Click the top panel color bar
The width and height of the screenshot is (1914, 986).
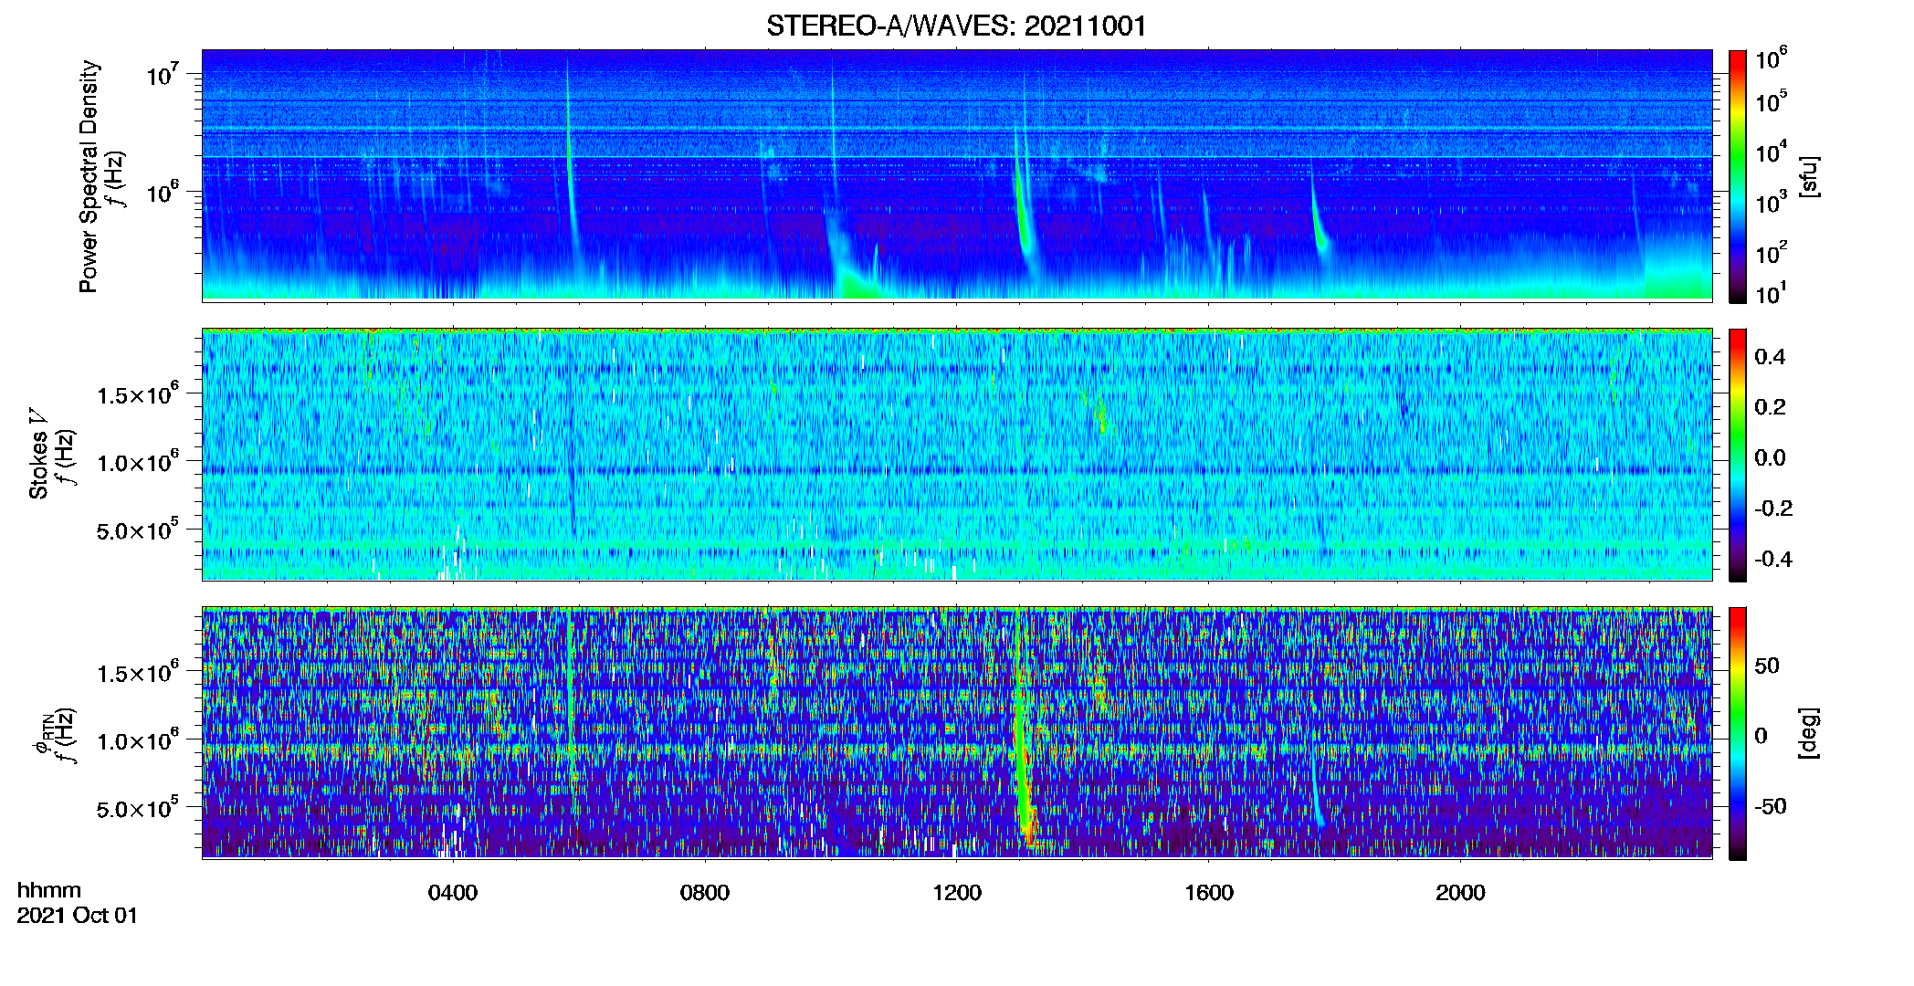[1737, 176]
